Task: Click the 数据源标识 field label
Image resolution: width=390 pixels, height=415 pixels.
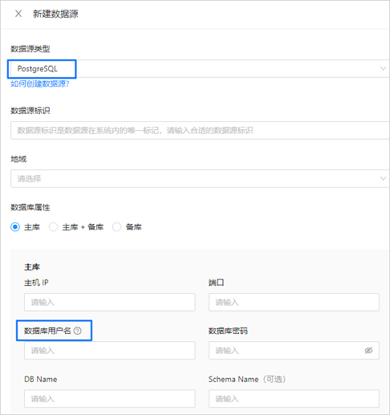Action: [30, 111]
